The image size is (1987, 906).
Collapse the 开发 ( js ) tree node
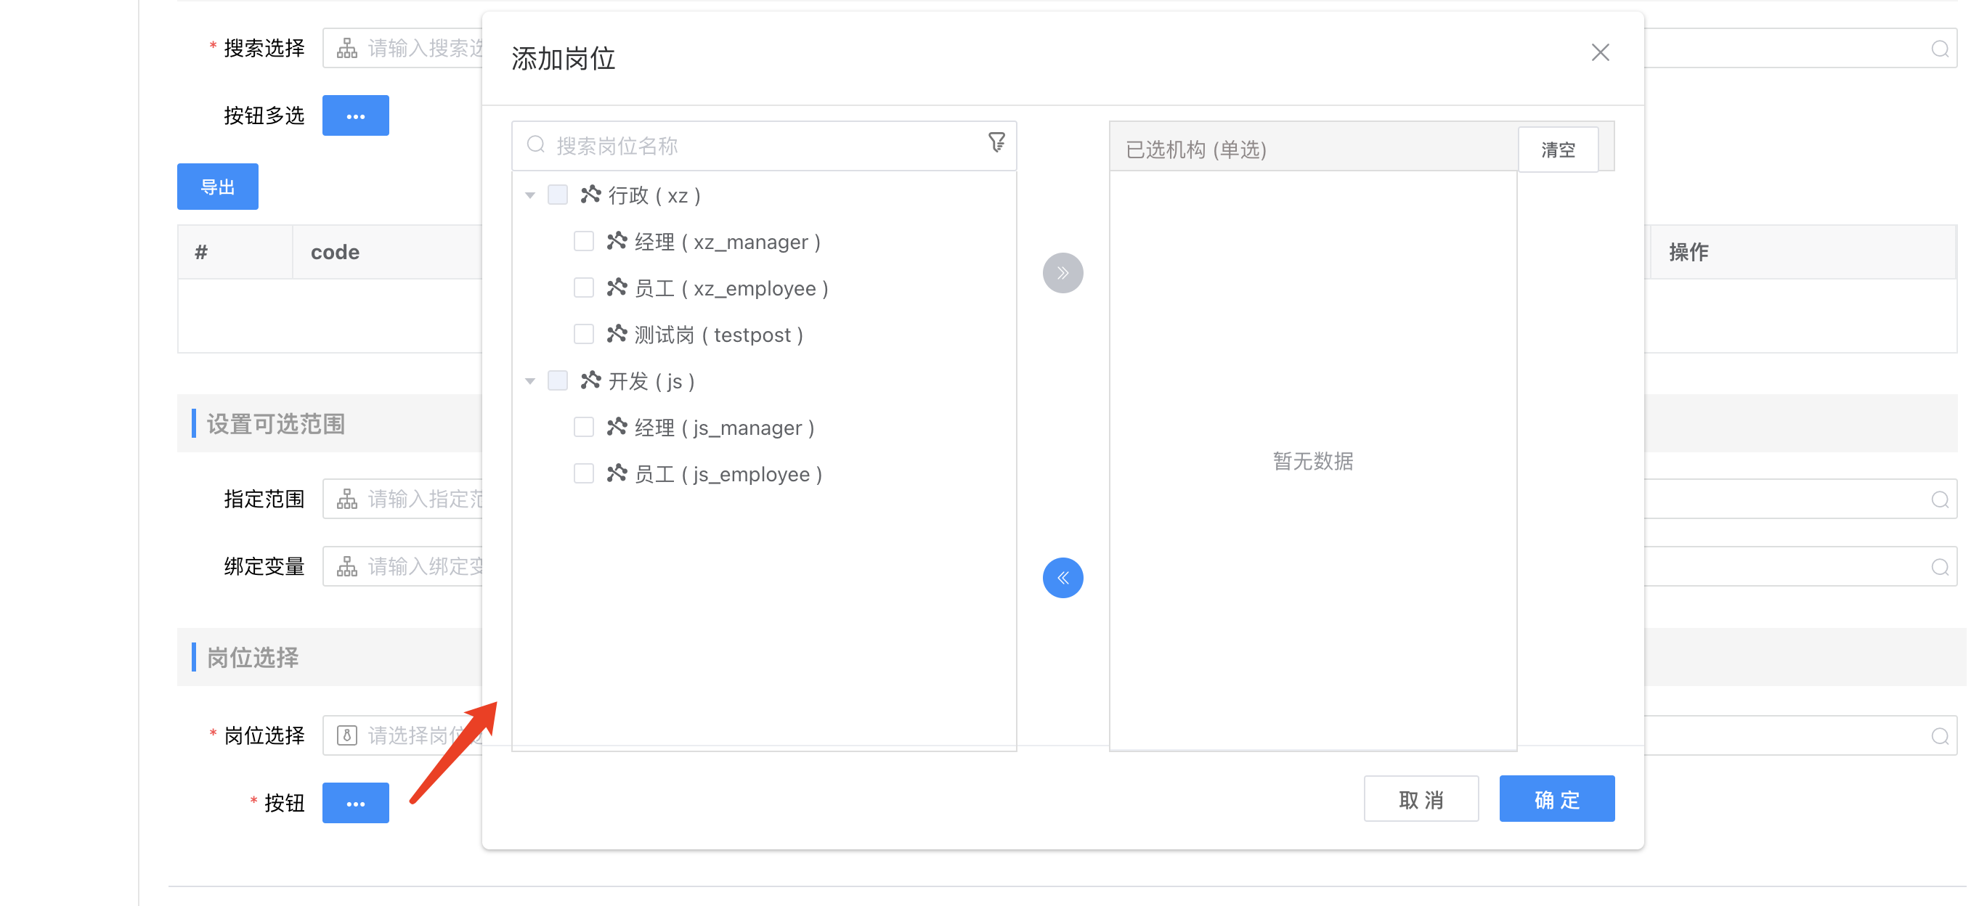(x=530, y=381)
